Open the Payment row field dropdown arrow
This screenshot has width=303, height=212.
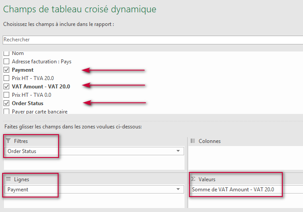[x=178, y=190]
